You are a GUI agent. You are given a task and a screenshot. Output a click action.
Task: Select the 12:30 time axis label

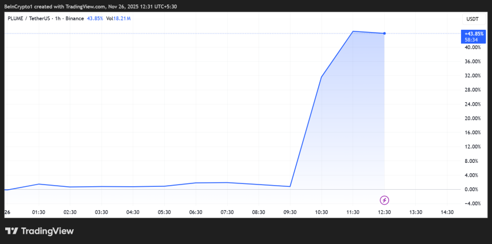click(384, 212)
